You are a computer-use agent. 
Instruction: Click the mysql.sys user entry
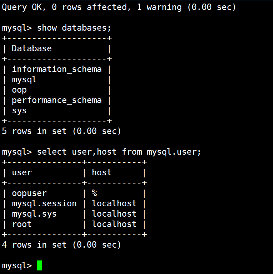point(34,214)
